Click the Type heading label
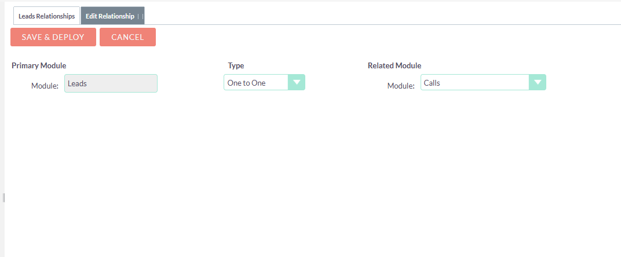621x257 pixels. (236, 65)
